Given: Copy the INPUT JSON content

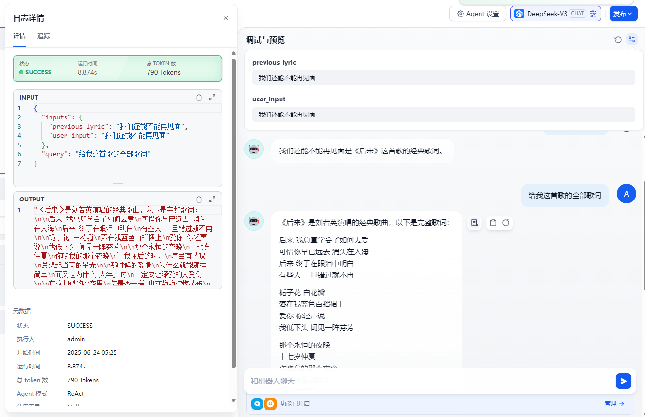Looking at the screenshot, I should tap(199, 98).
